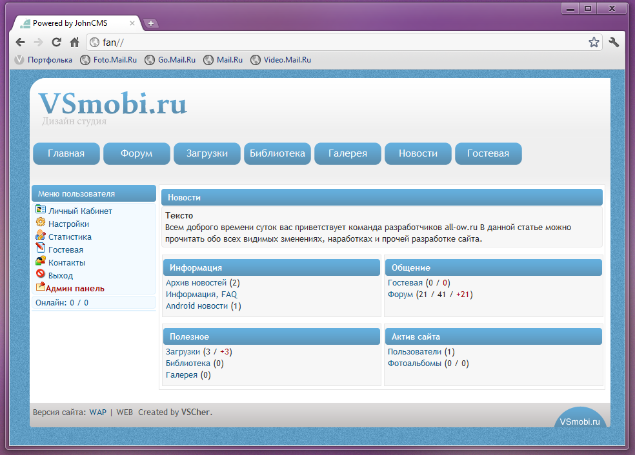The width and height of the screenshot is (635, 455).
Task: Open the Личный Кабинет link
Action: (x=80, y=211)
